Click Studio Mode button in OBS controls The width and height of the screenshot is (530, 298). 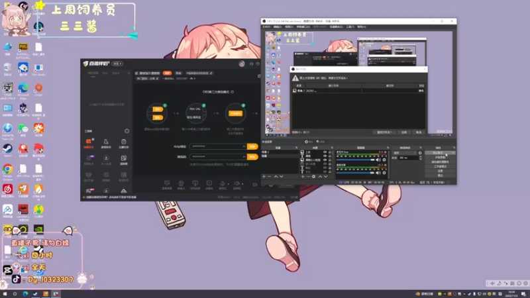[440, 167]
